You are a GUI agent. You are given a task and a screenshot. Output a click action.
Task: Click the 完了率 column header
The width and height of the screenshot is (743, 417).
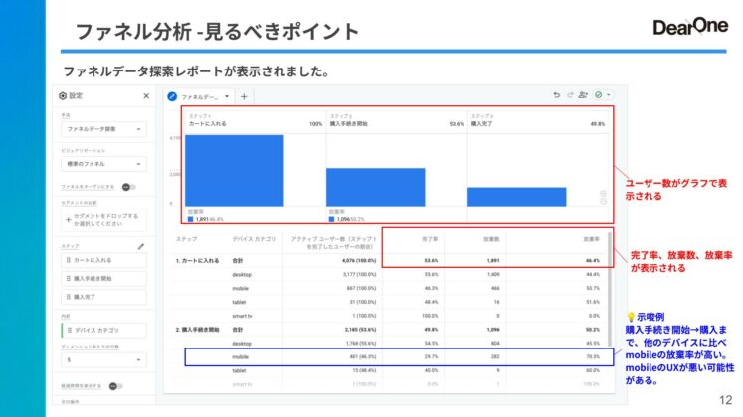tap(430, 239)
